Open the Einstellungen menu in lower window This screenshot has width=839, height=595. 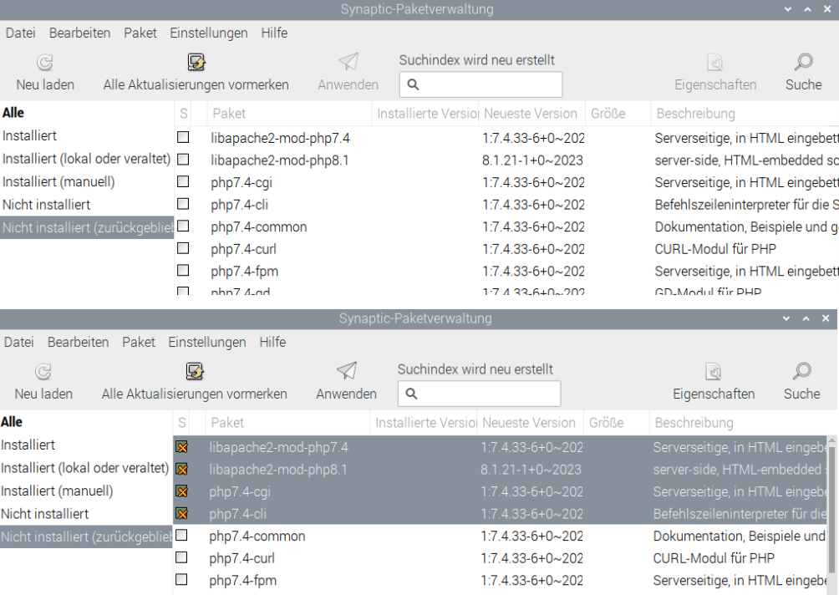click(x=207, y=342)
